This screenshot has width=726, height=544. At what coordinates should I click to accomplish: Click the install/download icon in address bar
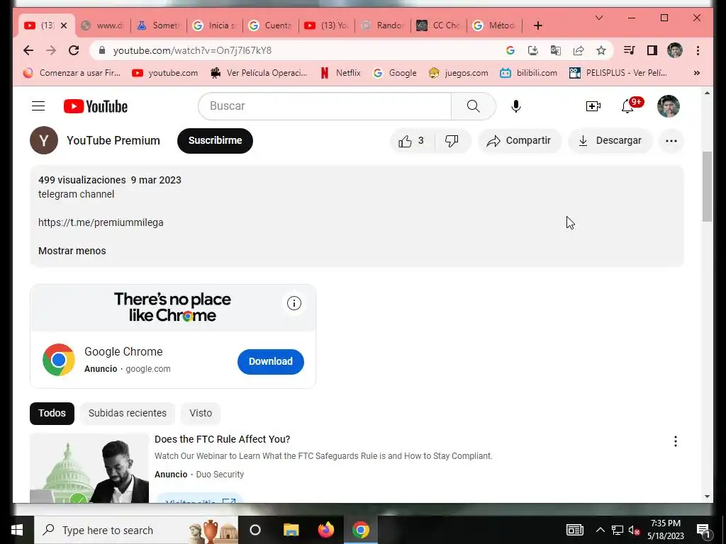(533, 50)
